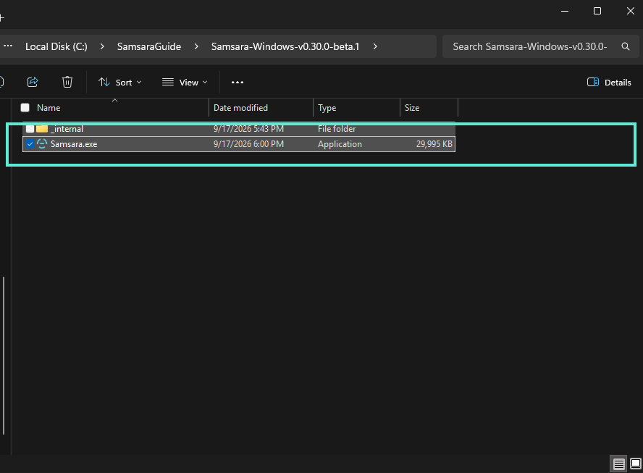This screenshot has width=643, height=473.
Task: Navigate to SamsaraGuide breadcrumb
Action: (x=149, y=46)
